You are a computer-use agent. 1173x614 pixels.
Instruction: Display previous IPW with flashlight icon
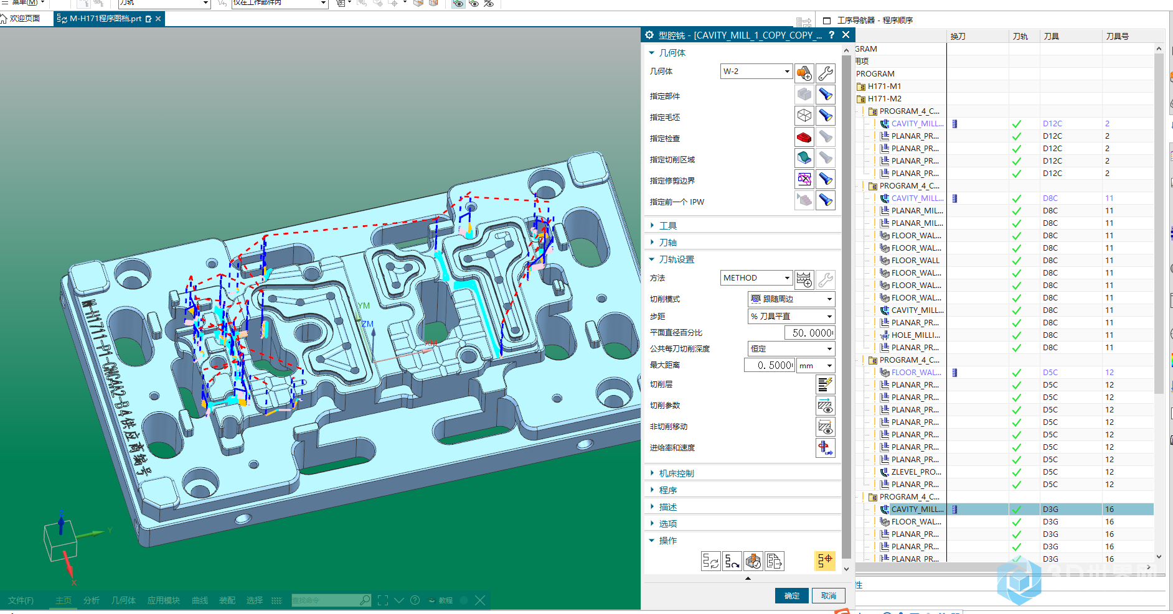(x=826, y=200)
